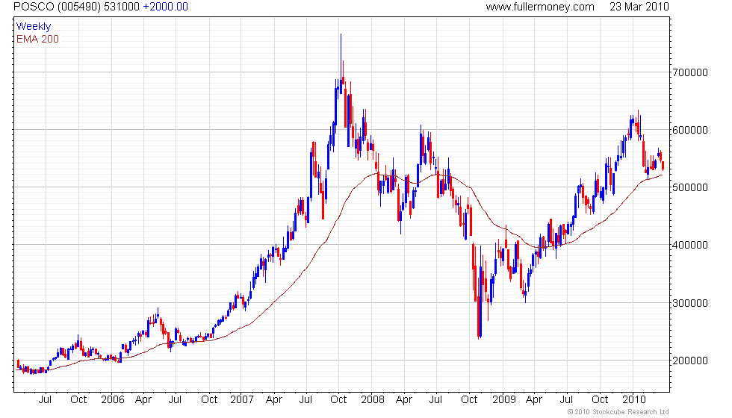Click the 2007 x-axis label
Screen dimensions: 732x418
click(x=242, y=400)
